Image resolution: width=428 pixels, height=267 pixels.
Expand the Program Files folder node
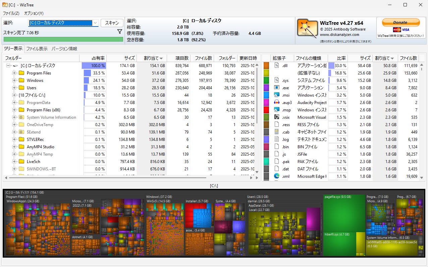point(14,73)
